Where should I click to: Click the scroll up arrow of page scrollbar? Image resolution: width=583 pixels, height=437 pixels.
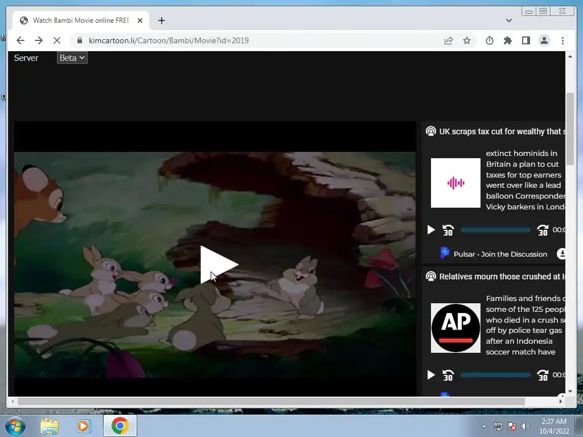[x=570, y=56]
